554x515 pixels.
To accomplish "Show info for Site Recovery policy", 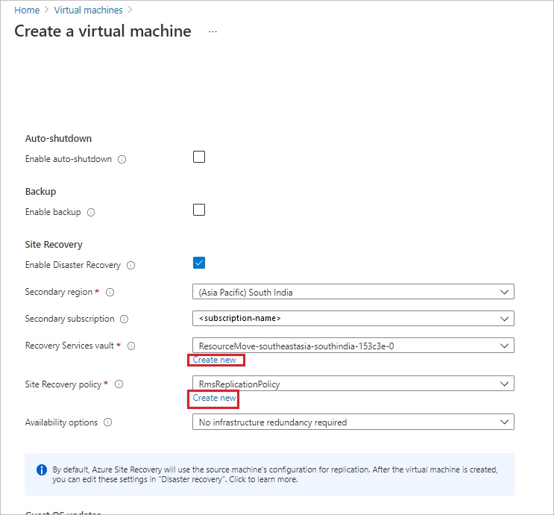I will point(119,384).
